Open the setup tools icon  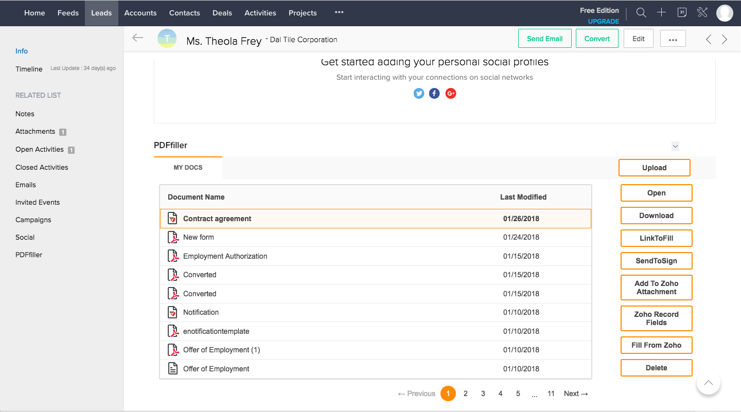[x=702, y=13]
